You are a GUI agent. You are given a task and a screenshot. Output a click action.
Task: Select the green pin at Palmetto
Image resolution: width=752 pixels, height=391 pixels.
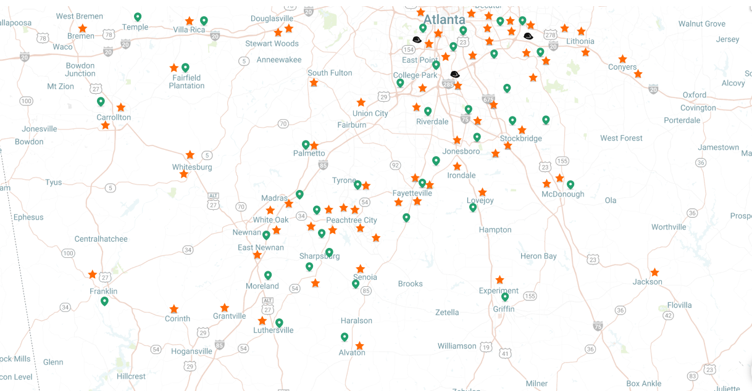(x=306, y=145)
